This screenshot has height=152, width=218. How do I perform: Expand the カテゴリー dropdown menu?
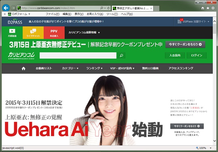click(70, 68)
